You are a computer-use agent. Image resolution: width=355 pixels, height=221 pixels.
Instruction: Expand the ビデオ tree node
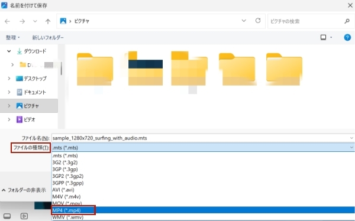pyautogui.click(x=9, y=119)
